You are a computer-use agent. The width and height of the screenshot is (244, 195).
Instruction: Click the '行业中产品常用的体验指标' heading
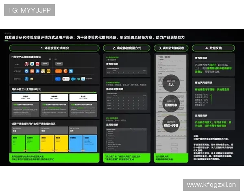[x=26, y=57]
